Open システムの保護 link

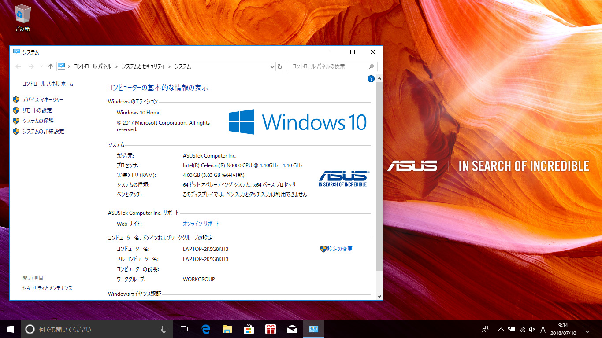[38, 121]
